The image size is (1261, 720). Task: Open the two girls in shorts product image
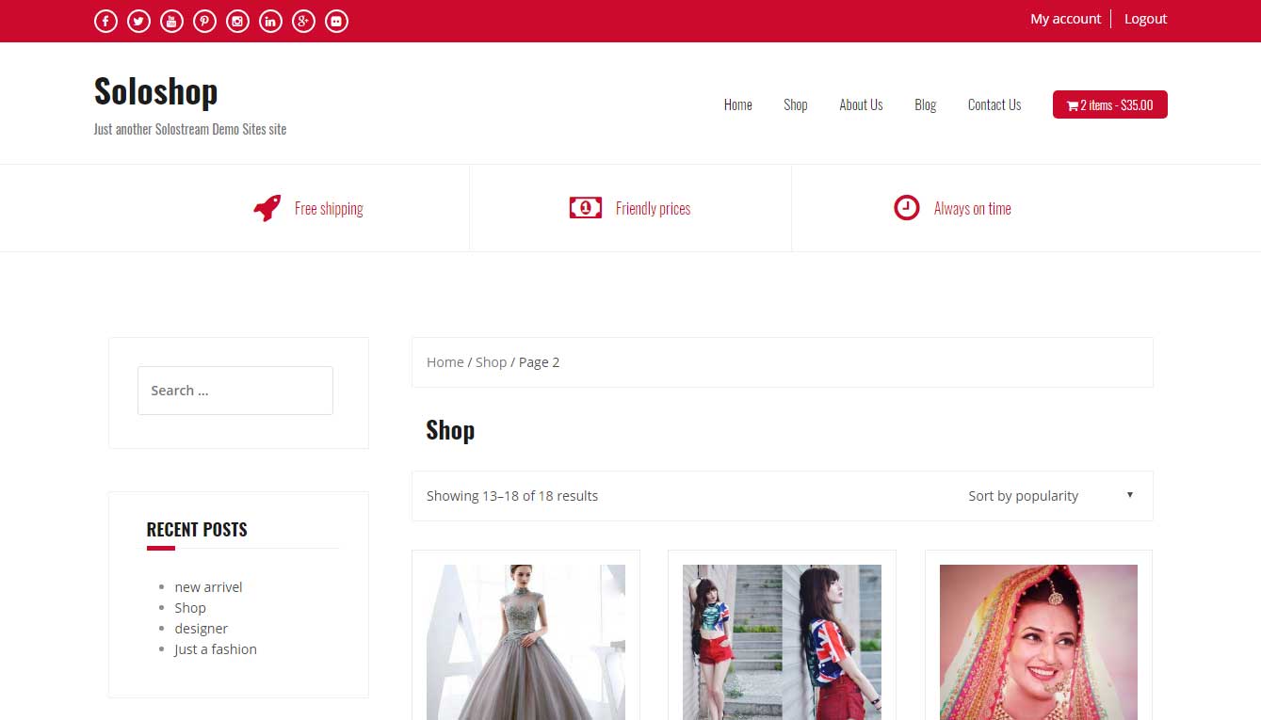click(782, 642)
